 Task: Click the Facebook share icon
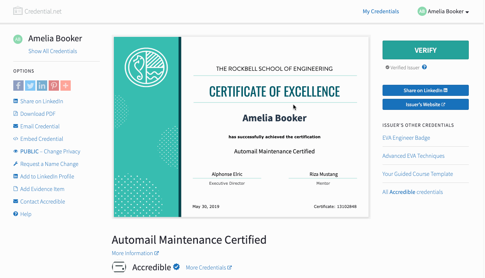(18, 86)
